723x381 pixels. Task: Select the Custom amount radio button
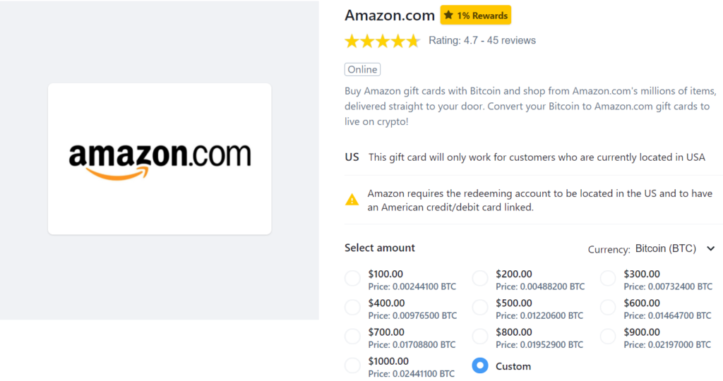point(480,365)
